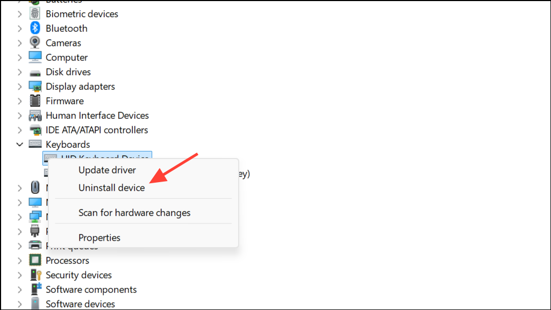Click the Security devices icon
Image resolution: width=551 pixels, height=310 pixels.
coord(35,275)
